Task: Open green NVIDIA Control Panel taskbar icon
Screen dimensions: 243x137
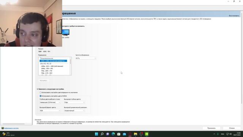Action: [147, 134]
